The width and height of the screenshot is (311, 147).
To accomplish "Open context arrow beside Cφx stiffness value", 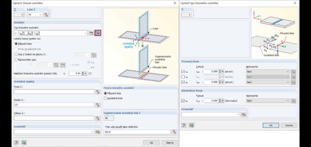I will (x=223, y=101).
